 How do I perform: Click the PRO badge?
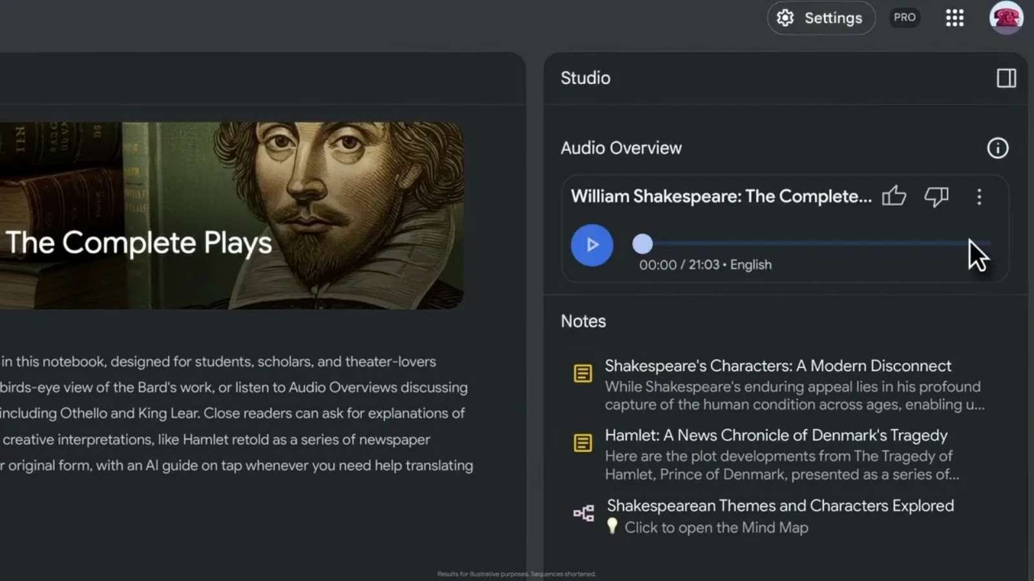tap(904, 18)
